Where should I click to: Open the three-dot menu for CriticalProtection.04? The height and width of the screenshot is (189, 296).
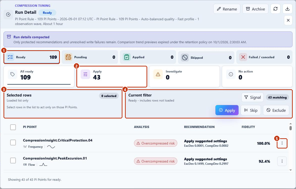(282, 143)
